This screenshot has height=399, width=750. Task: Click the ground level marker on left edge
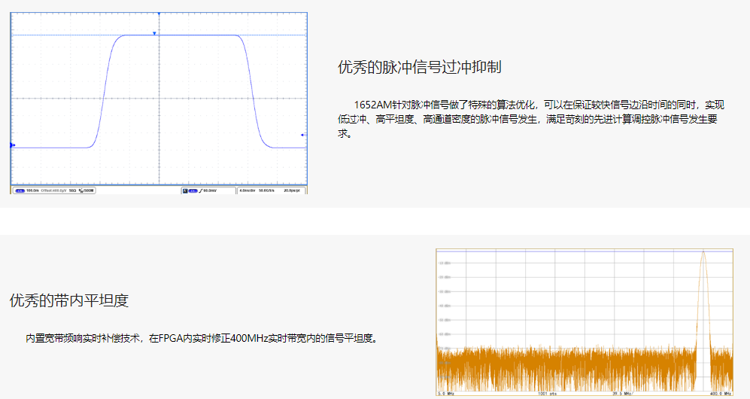tap(12, 145)
